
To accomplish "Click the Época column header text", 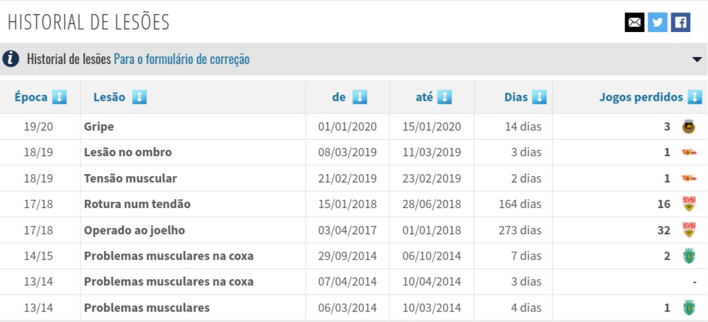I will [31, 97].
